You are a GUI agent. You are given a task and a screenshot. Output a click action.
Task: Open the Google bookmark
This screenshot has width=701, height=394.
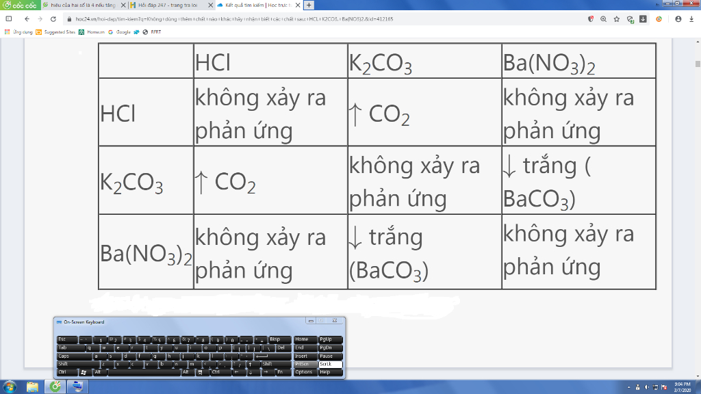(119, 32)
